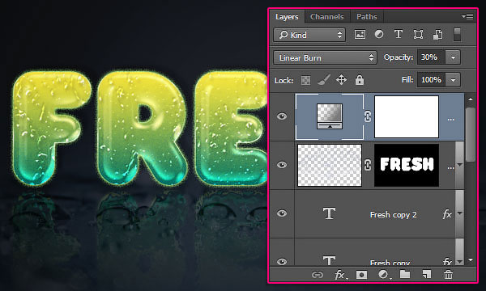Delete layer trash icon
Viewport: 486px width, 291px height.
(448, 274)
